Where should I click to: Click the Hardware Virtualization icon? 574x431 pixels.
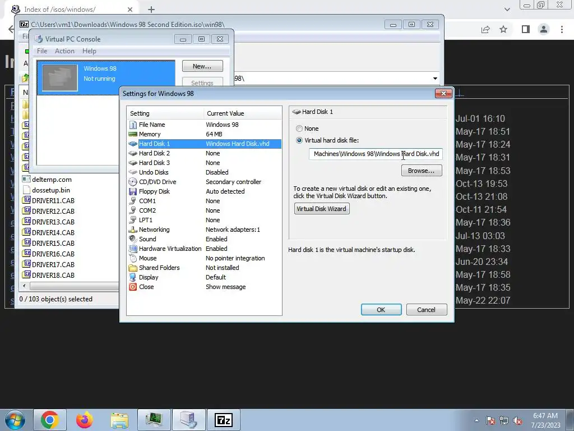tap(133, 249)
